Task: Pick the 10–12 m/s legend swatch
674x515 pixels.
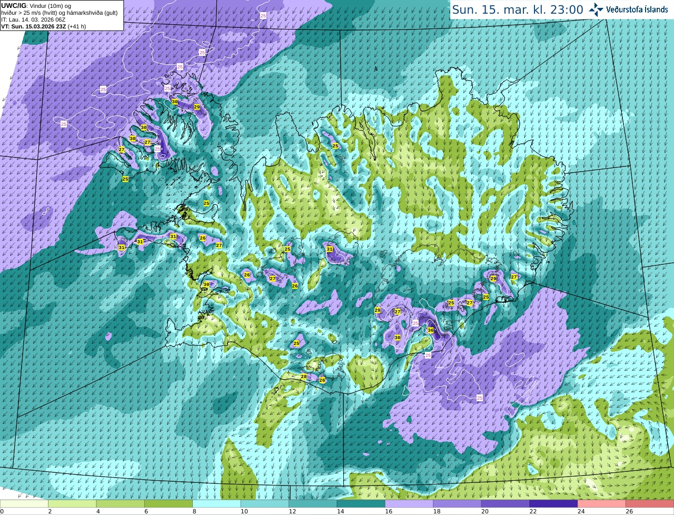Action: click(265, 504)
